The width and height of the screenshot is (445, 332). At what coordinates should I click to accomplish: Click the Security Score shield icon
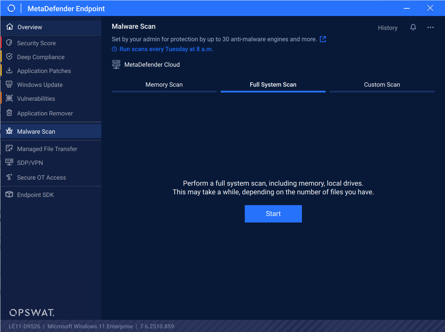tap(9, 43)
